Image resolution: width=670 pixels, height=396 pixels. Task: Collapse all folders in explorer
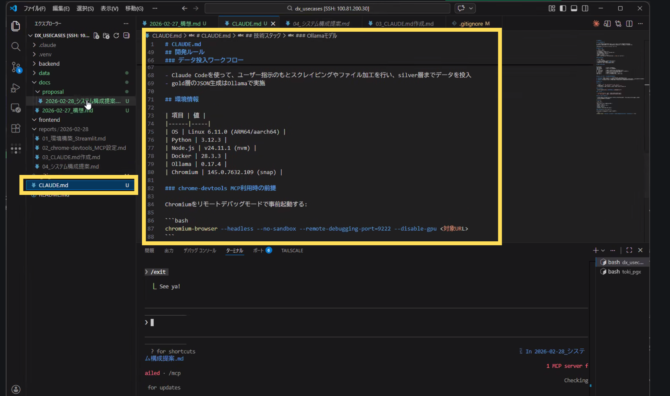click(126, 36)
